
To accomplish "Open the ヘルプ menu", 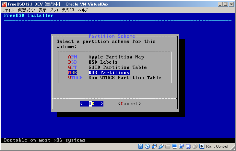I will point(83,10).
